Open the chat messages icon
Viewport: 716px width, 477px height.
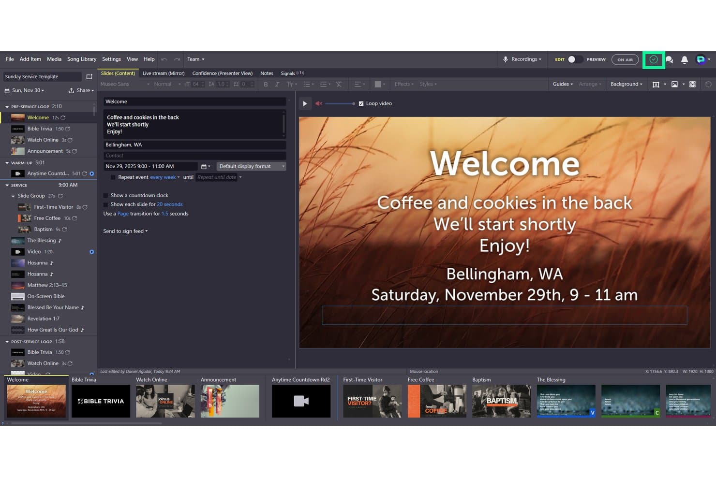(669, 59)
